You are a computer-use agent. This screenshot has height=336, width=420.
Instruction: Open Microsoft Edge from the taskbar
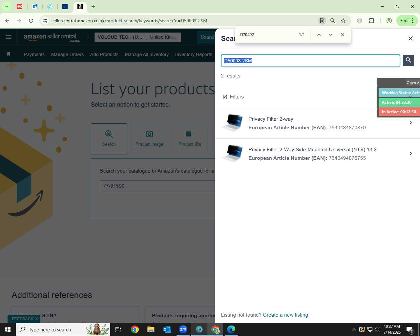click(x=231, y=329)
